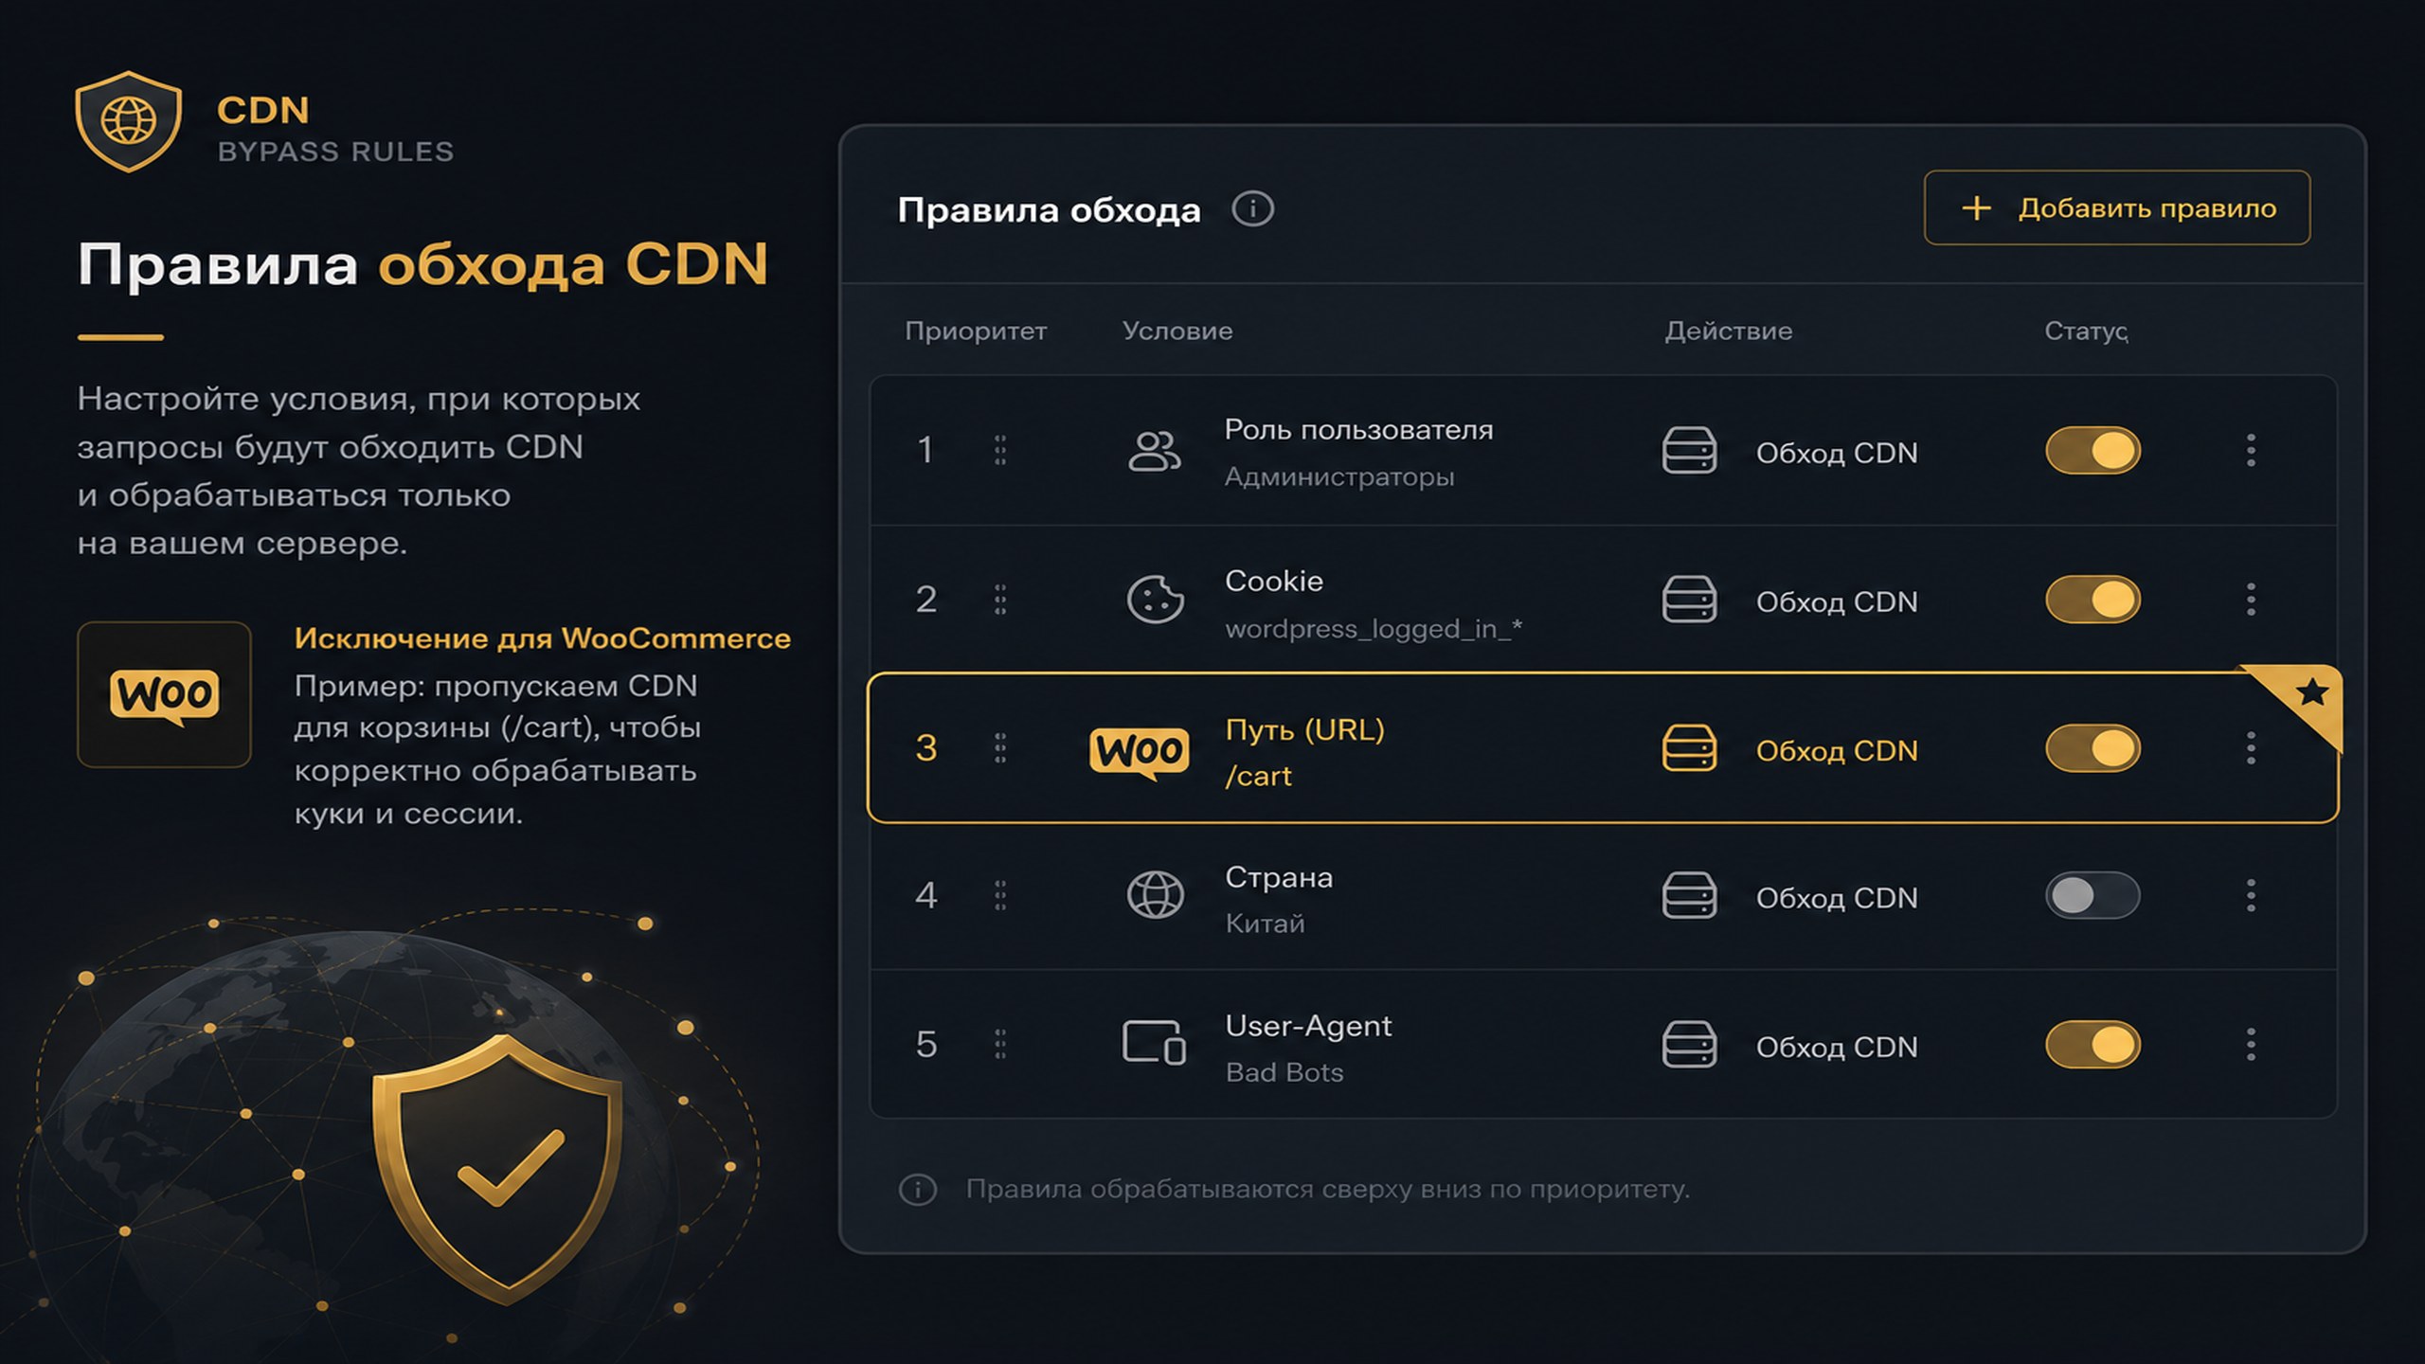The width and height of the screenshot is (2425, 1364).
Task: Click the Правила обхода panel title
Action: pos(1049,210)
